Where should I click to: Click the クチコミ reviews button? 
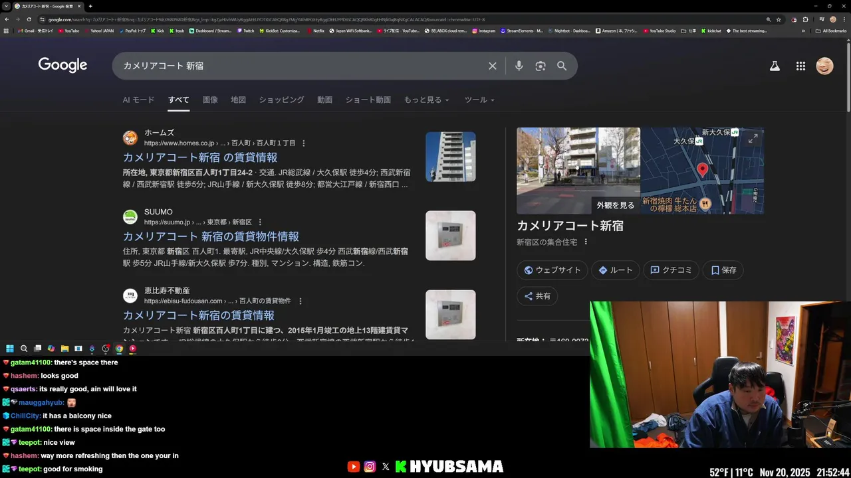[x=671, y=270]
